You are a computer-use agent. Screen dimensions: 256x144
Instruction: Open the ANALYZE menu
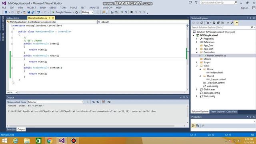click(x=94, y=8)
